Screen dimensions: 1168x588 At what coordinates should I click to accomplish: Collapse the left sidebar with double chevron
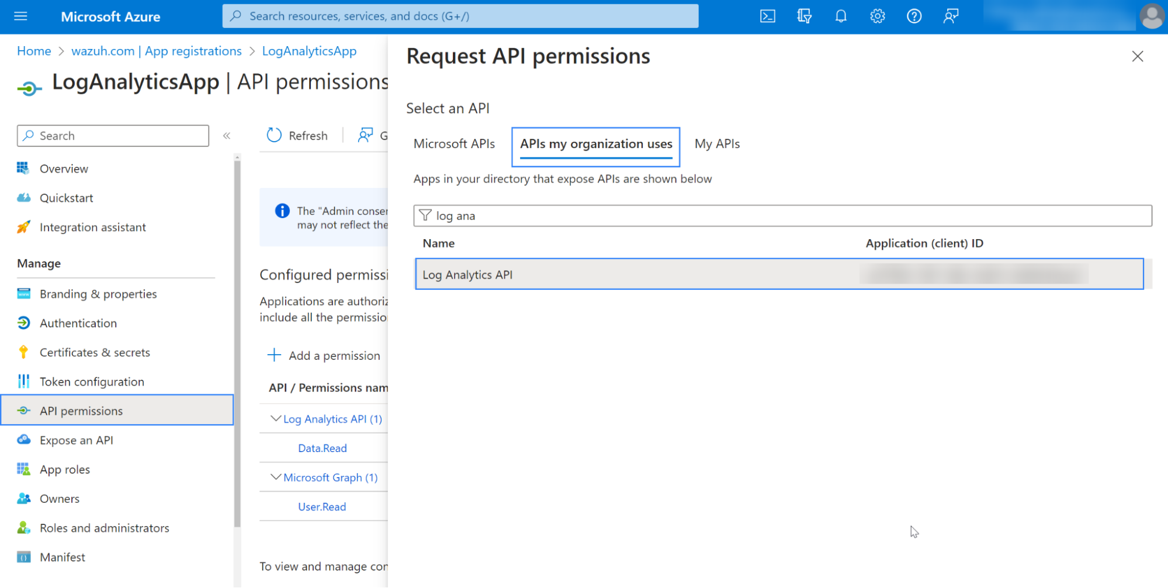227,136
